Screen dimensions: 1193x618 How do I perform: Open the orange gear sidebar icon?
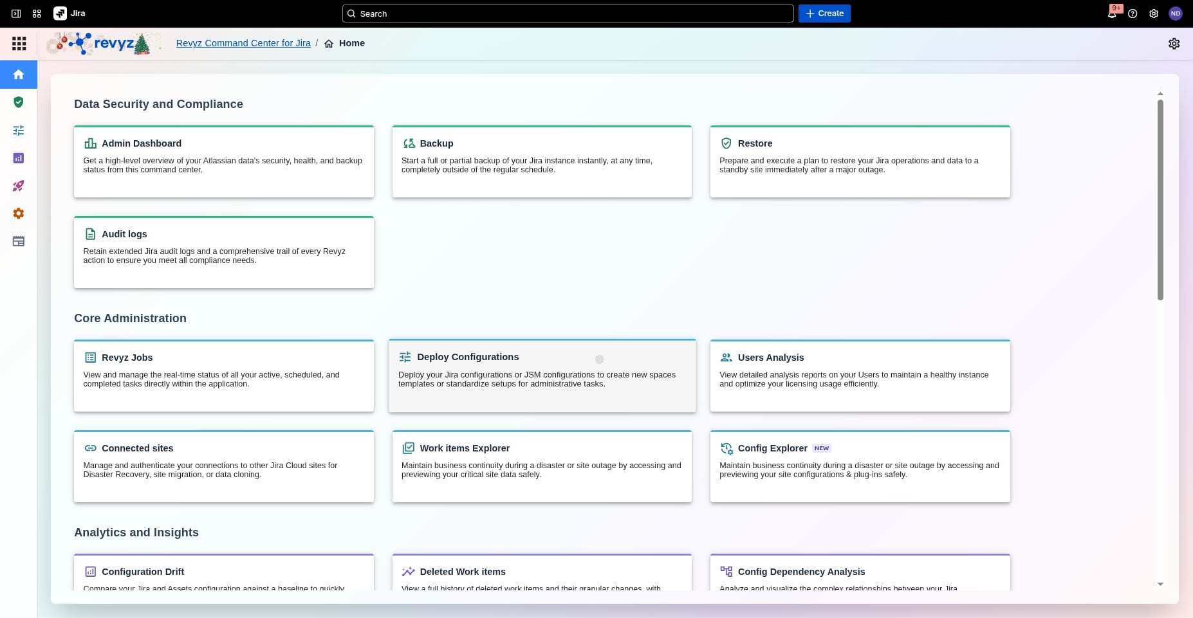pos(19,214)
